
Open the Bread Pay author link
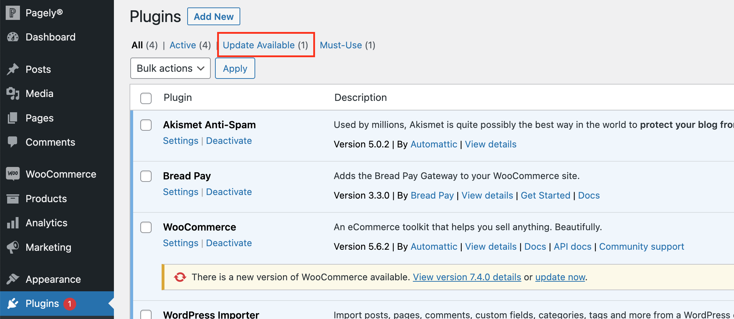(432, 195)
